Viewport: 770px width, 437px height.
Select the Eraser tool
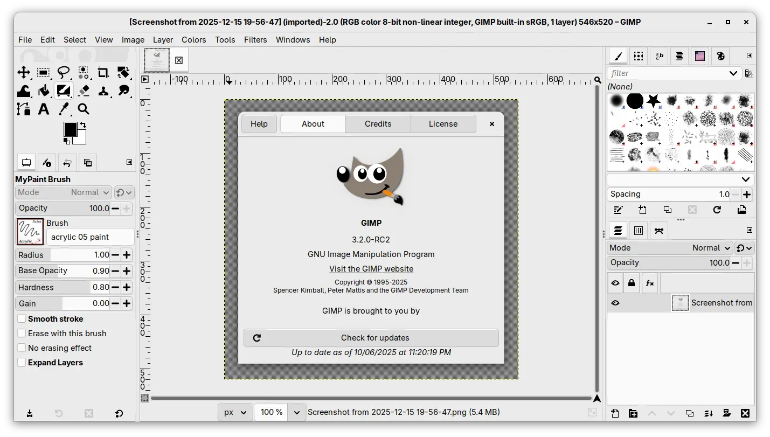[x=84, y=91]
